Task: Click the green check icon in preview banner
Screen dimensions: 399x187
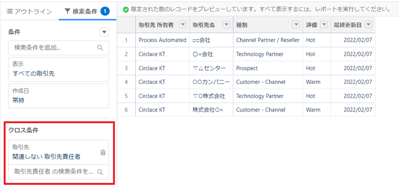Action: tap(126, 10)
